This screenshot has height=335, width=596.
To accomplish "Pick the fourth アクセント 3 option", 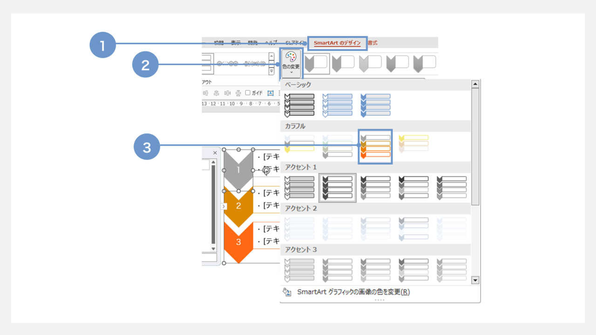I will (414, 270).
